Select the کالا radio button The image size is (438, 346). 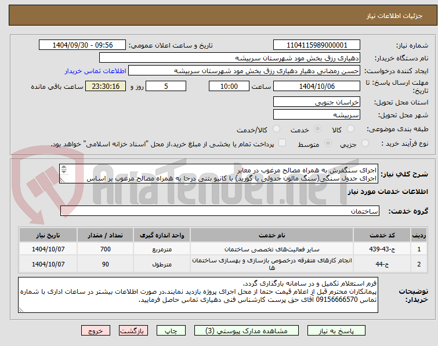(x=350, y=129)
